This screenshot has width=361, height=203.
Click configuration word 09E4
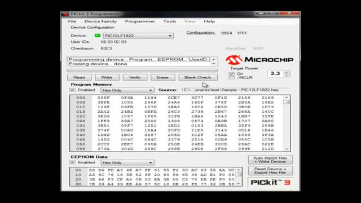tap(227, 33)
